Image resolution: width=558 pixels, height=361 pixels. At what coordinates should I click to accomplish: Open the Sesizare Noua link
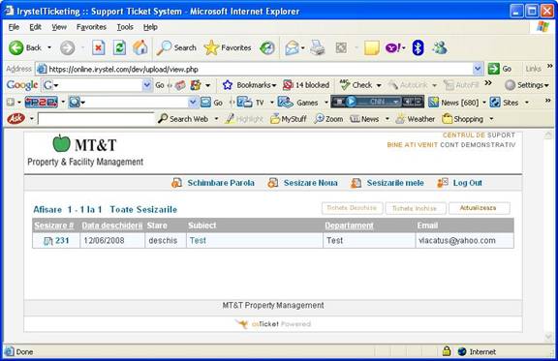pyautogui.click(x=310, y=183)
